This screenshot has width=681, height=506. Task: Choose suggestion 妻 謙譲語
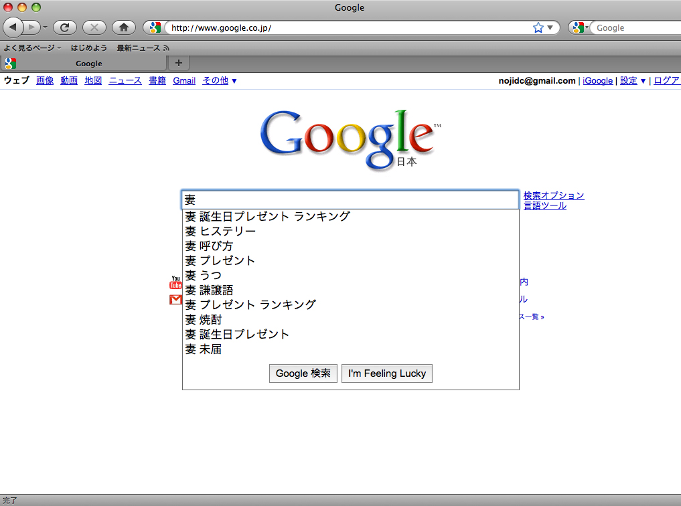tap(350, 290)
